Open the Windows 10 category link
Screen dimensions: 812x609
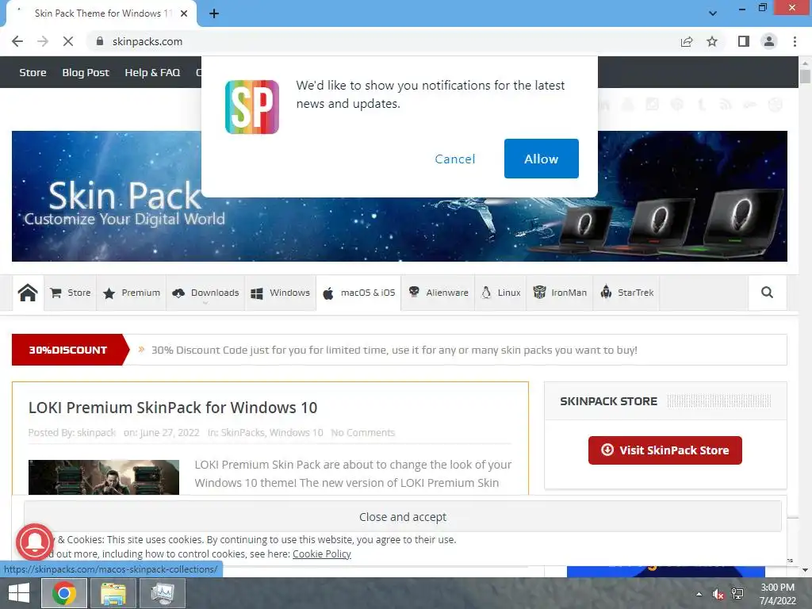pyautogui.click(x=297, y=432)
